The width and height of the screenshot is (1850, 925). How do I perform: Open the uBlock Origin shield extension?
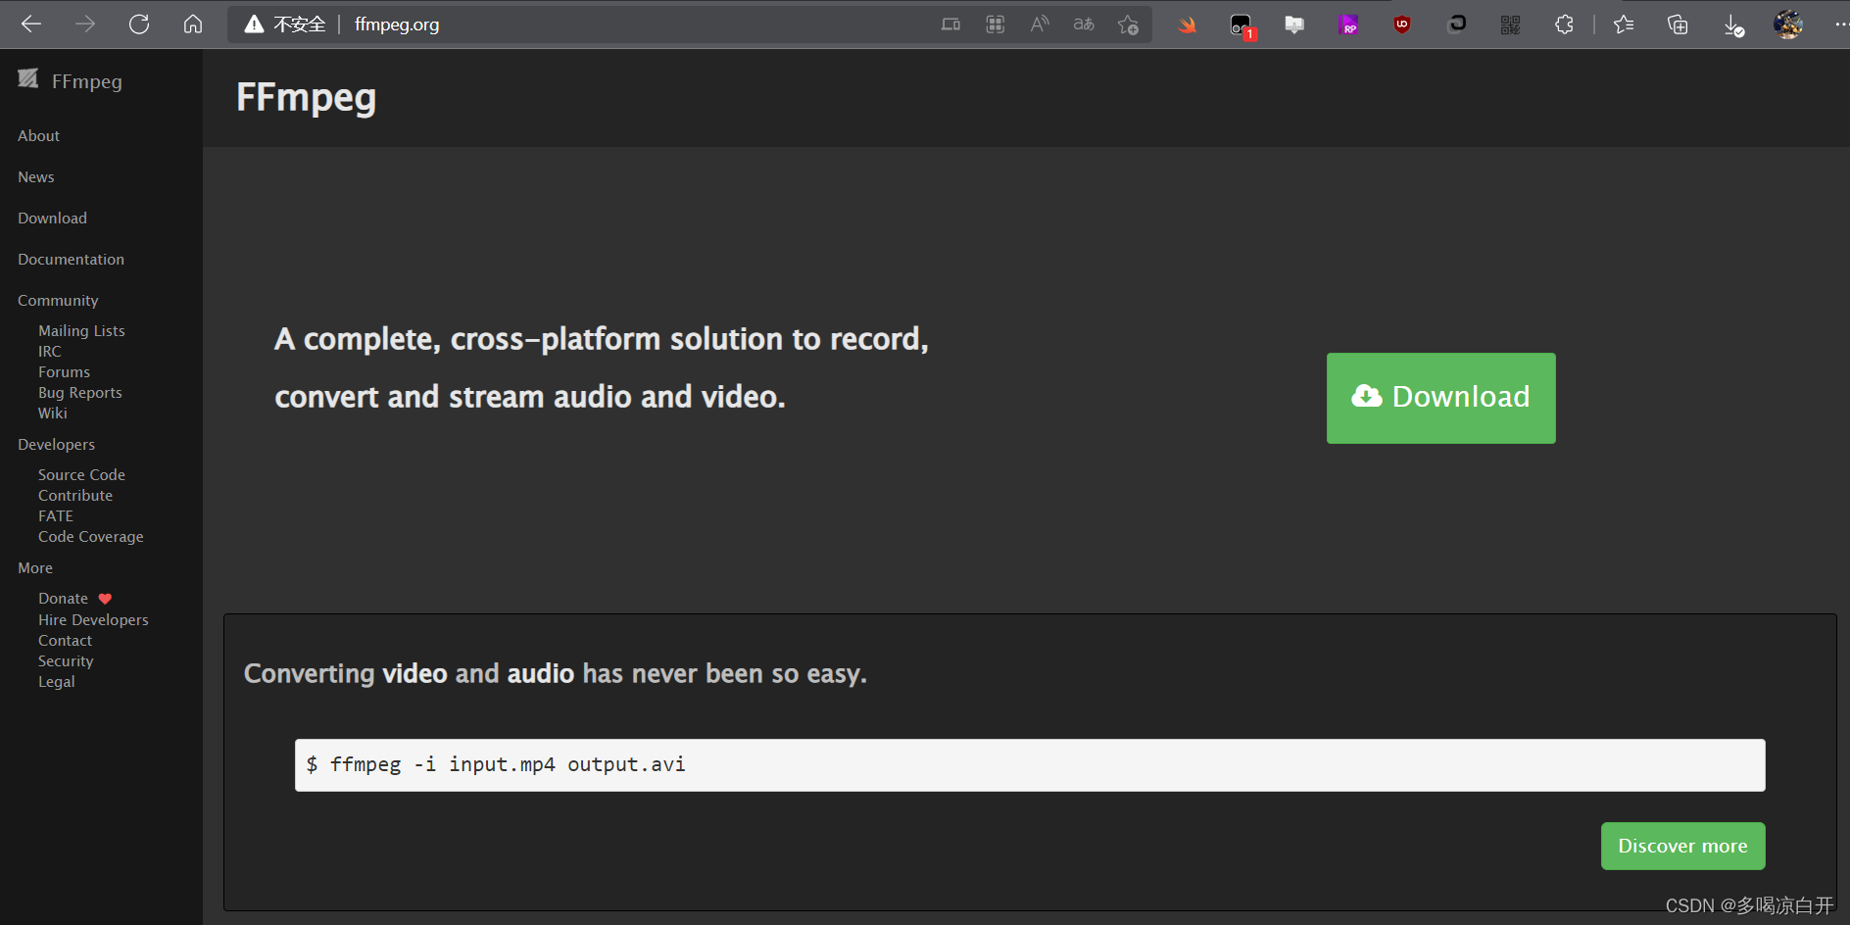click(x=1402, y=24)
